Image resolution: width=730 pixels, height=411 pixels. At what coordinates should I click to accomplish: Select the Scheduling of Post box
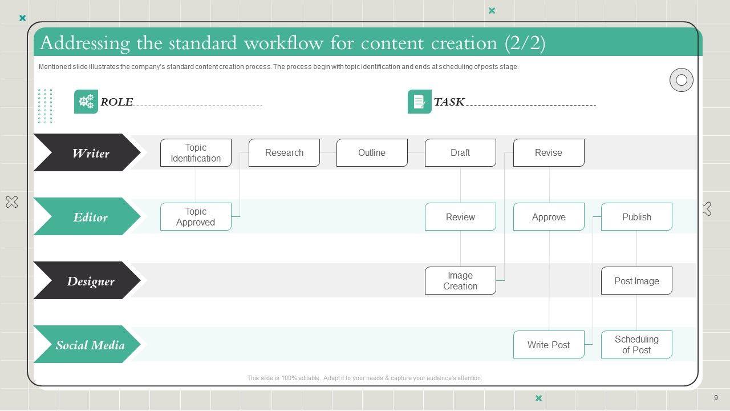click(x=636, y=345)
